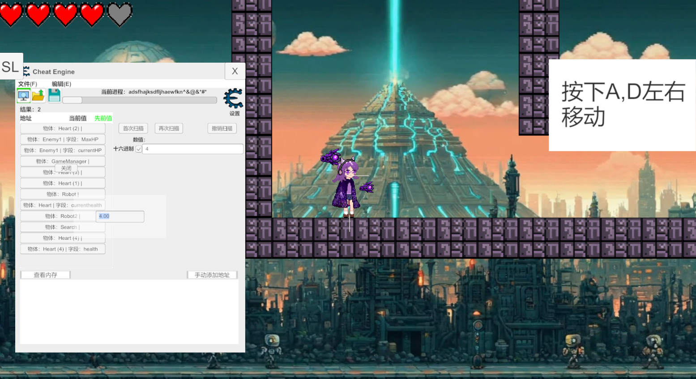Open the 文件(F) menu
The width and height of the screenshot is (696, 379).
click(x=27, y=84)
